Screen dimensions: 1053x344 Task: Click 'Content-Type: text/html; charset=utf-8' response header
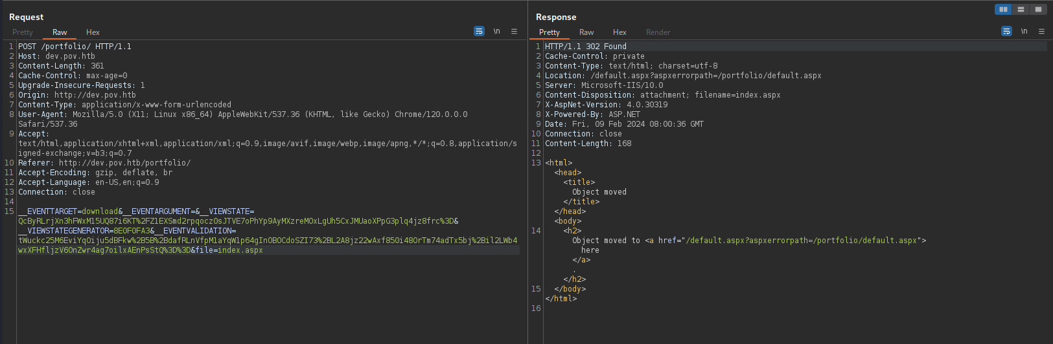click(x=631, y=66)
